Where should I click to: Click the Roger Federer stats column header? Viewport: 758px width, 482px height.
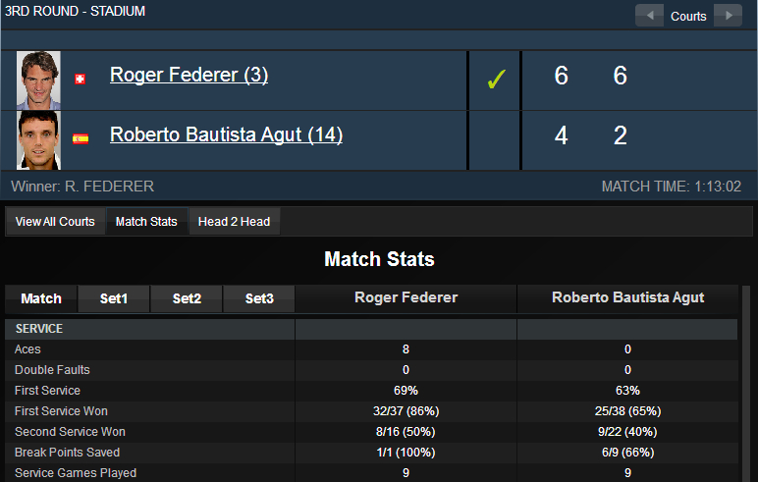coord(406,297)
